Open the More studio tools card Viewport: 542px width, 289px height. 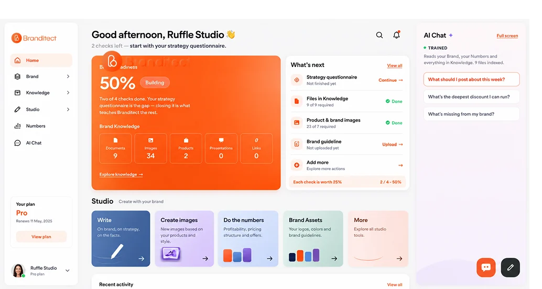[x=378, y=239]
